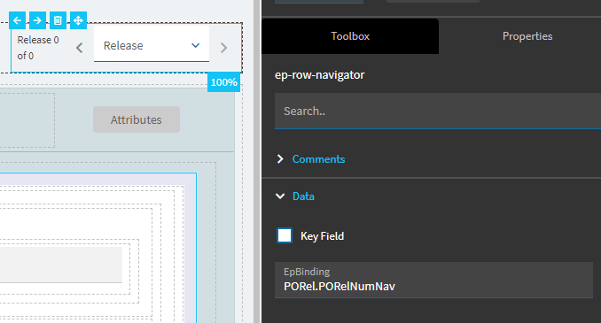The height and width of the screenshot is (323, 601).
Task: Click the EpBinding input field
Action: (433, 280)
